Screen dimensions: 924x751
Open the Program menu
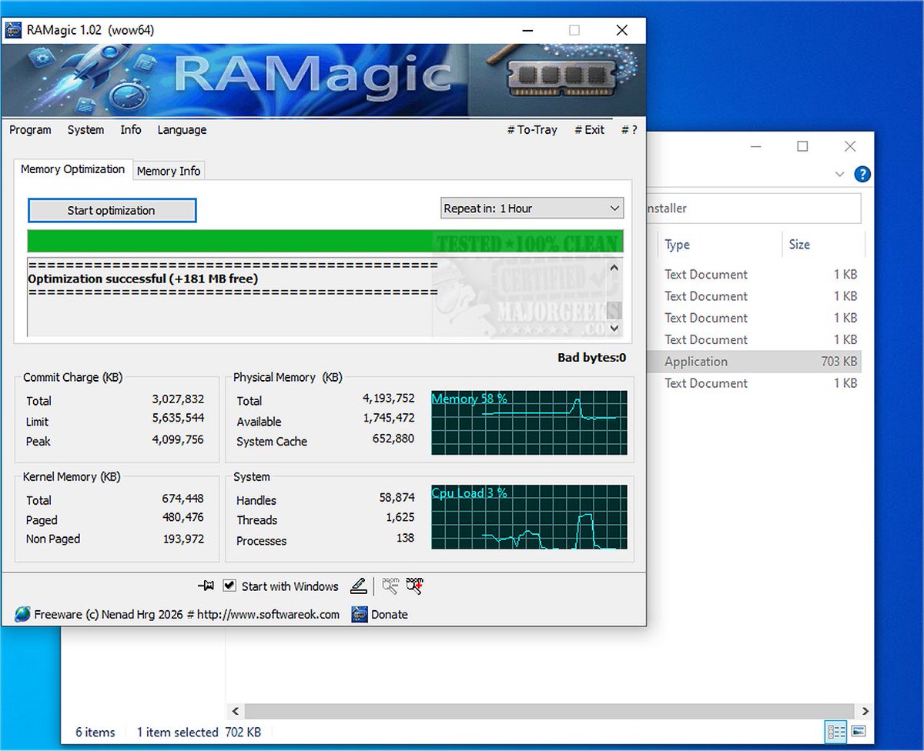click(30, 130)
